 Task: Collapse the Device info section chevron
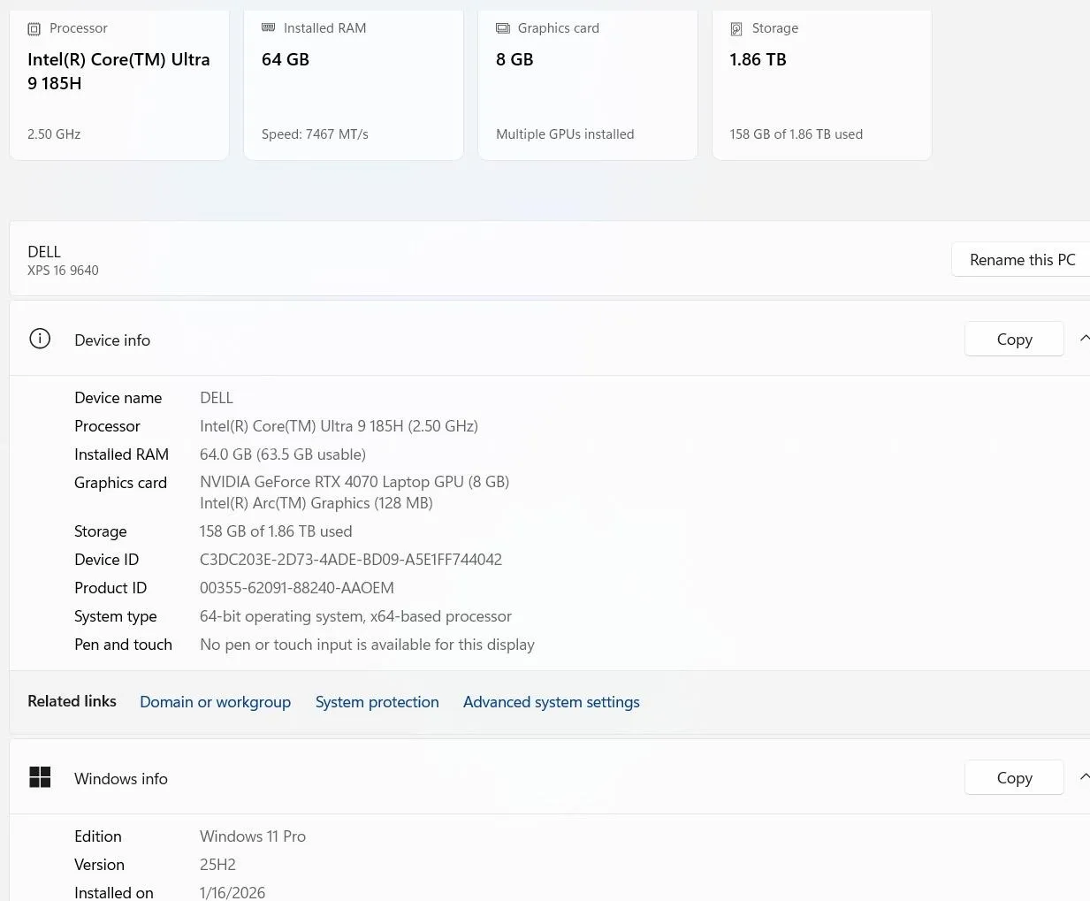click(x=1084, y=339)
